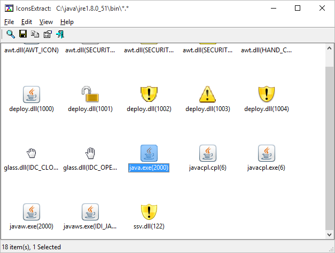Select the deploy.dll(1002) shield icon
The width and height of the screenshot is (335, 253).
pos(149,94)
